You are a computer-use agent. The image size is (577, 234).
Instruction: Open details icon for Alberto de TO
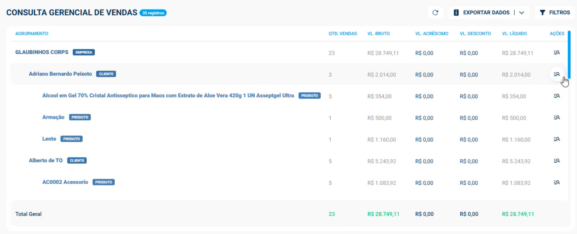pos(557,161)
